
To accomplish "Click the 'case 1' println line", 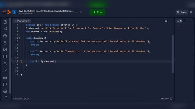I will pos(89,41).
